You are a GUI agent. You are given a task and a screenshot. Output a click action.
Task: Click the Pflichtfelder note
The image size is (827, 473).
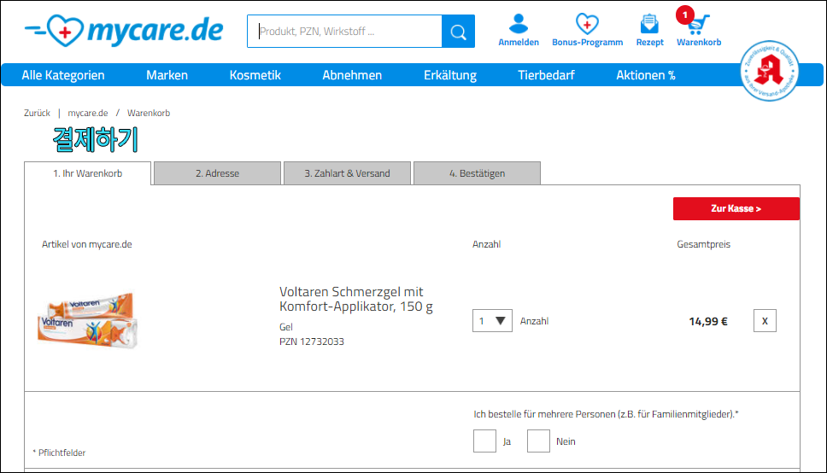59,453
